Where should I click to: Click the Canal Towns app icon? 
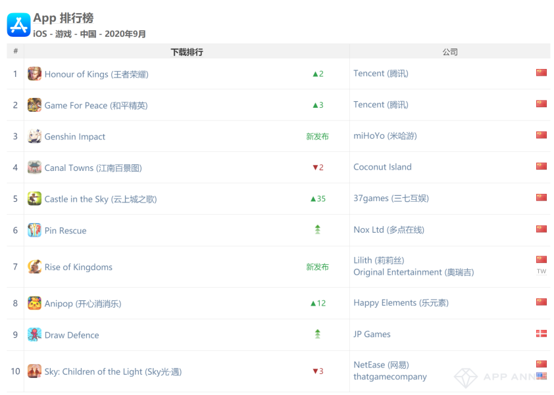point(34,168)
